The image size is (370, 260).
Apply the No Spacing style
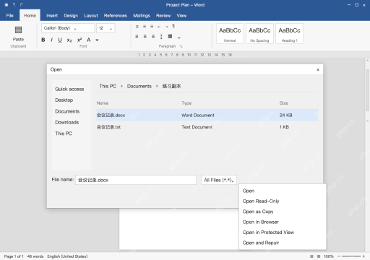[x=259, y=34]
